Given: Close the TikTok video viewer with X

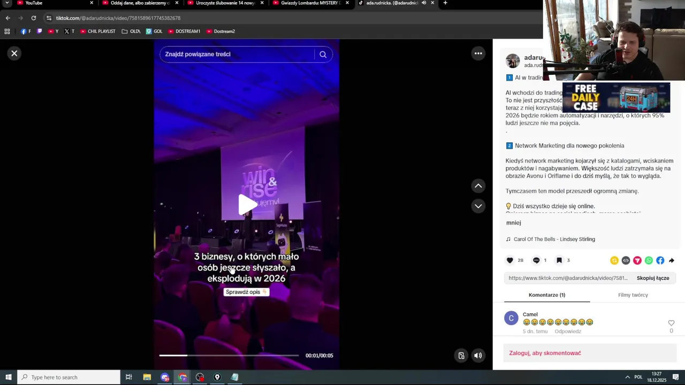Looking at the screenshot, I should 14,53.
